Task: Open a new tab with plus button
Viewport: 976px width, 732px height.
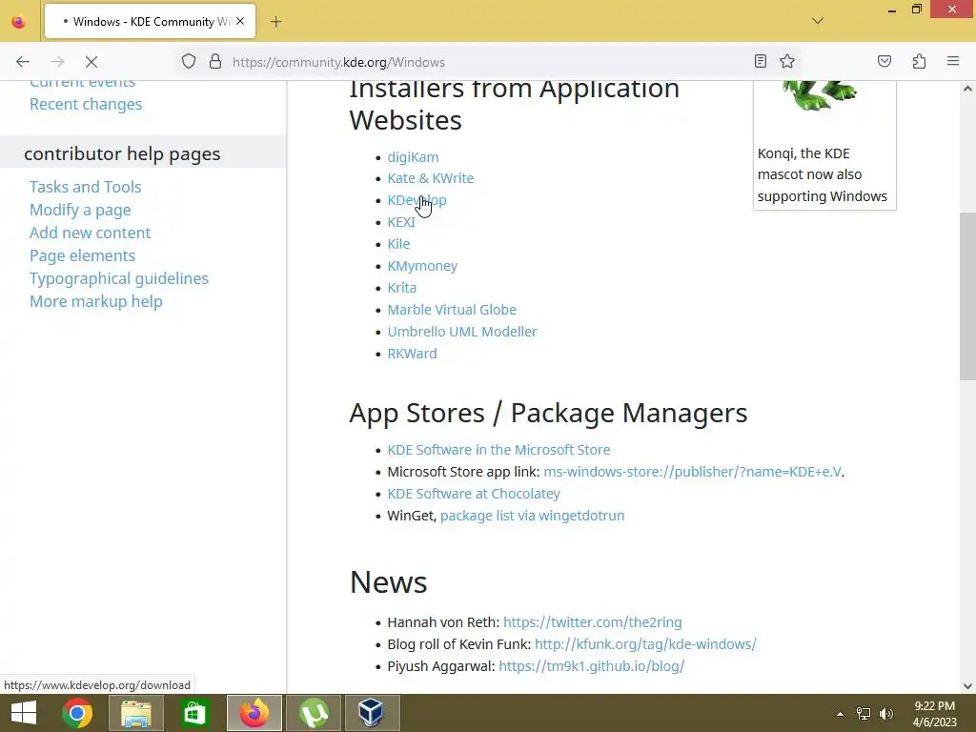Action: click(x=276, y=22)
